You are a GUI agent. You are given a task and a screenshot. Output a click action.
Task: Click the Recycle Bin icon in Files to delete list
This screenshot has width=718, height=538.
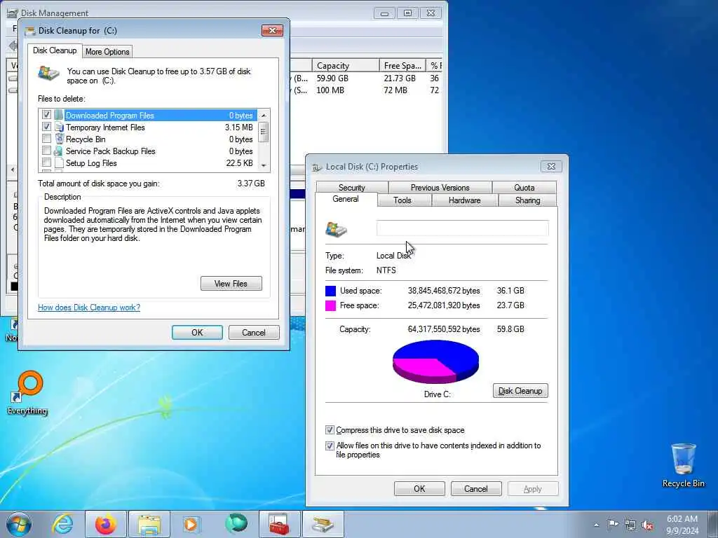tap(59, 139)
